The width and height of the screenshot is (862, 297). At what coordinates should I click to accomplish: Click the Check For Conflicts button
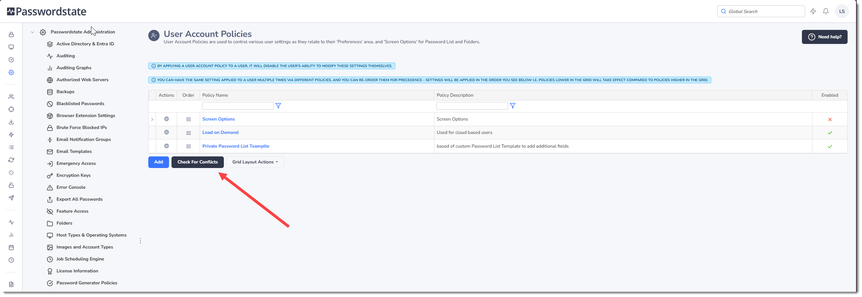tap(197, 162)
